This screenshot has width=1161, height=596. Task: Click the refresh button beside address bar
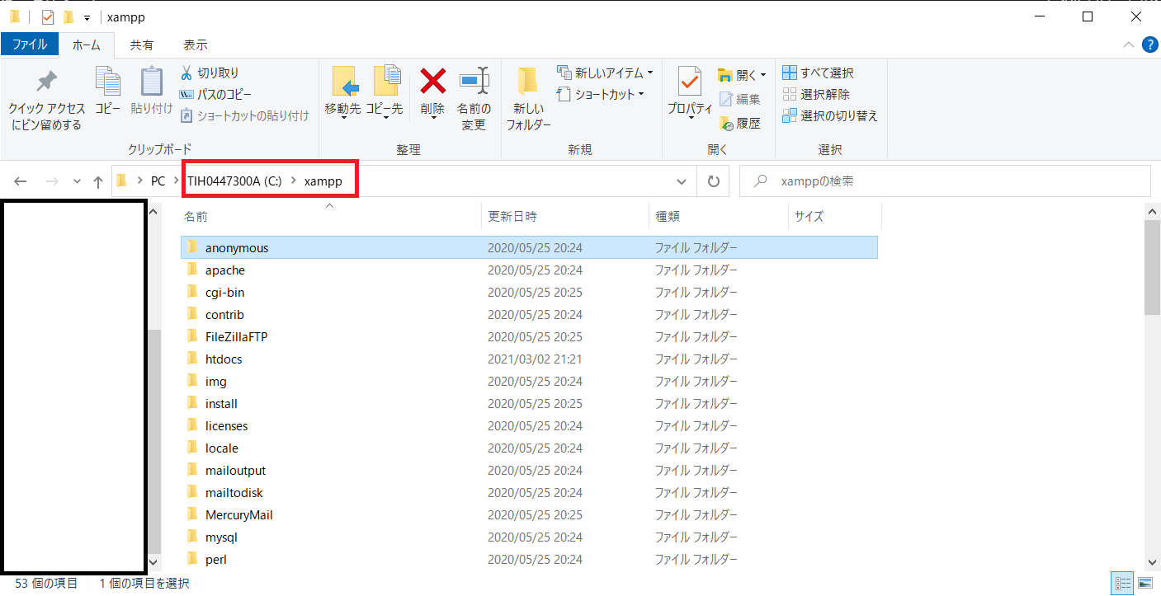714,181
